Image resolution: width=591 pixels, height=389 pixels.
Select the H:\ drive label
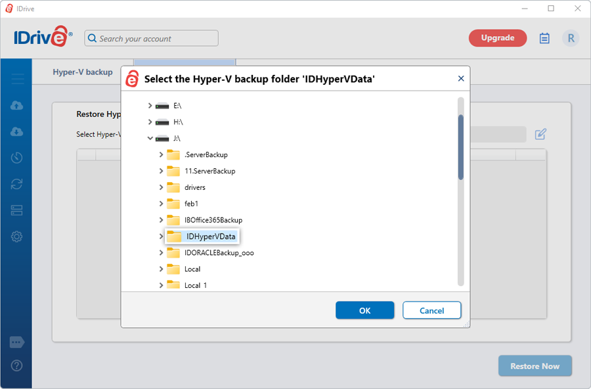tap(178, 122)
